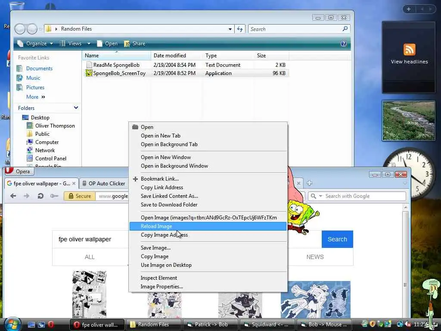Choose Open Image (images?q=tbn...) entry
The image size is (441, 331).
click(x=208, y=218)
